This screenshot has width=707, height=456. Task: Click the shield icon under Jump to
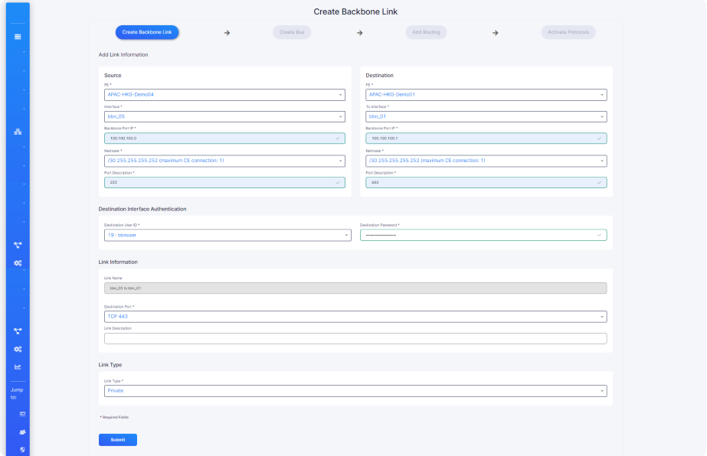tap(22, 449)
